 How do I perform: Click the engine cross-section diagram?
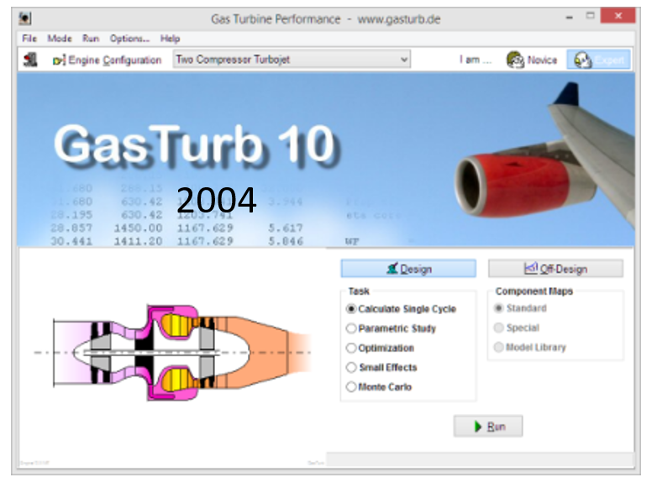172,353
